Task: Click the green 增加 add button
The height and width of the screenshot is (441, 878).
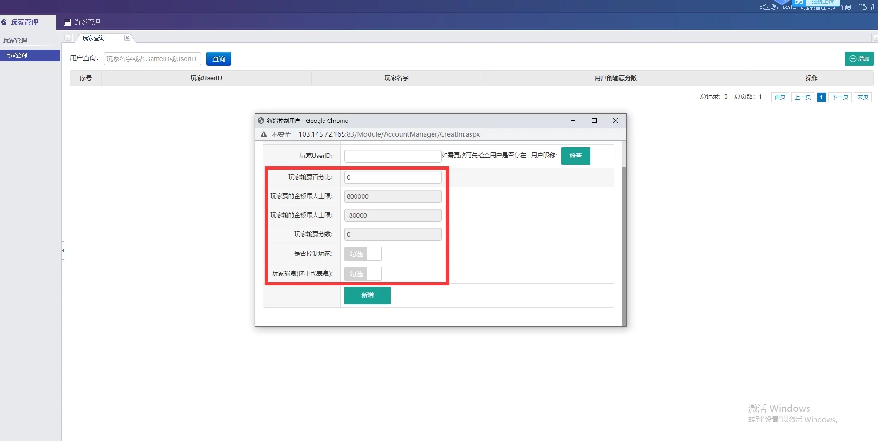Action: coord(859,59)
